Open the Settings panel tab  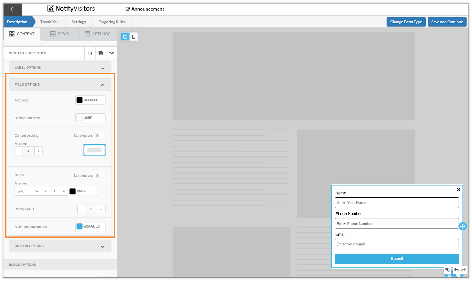pos(98,34)
